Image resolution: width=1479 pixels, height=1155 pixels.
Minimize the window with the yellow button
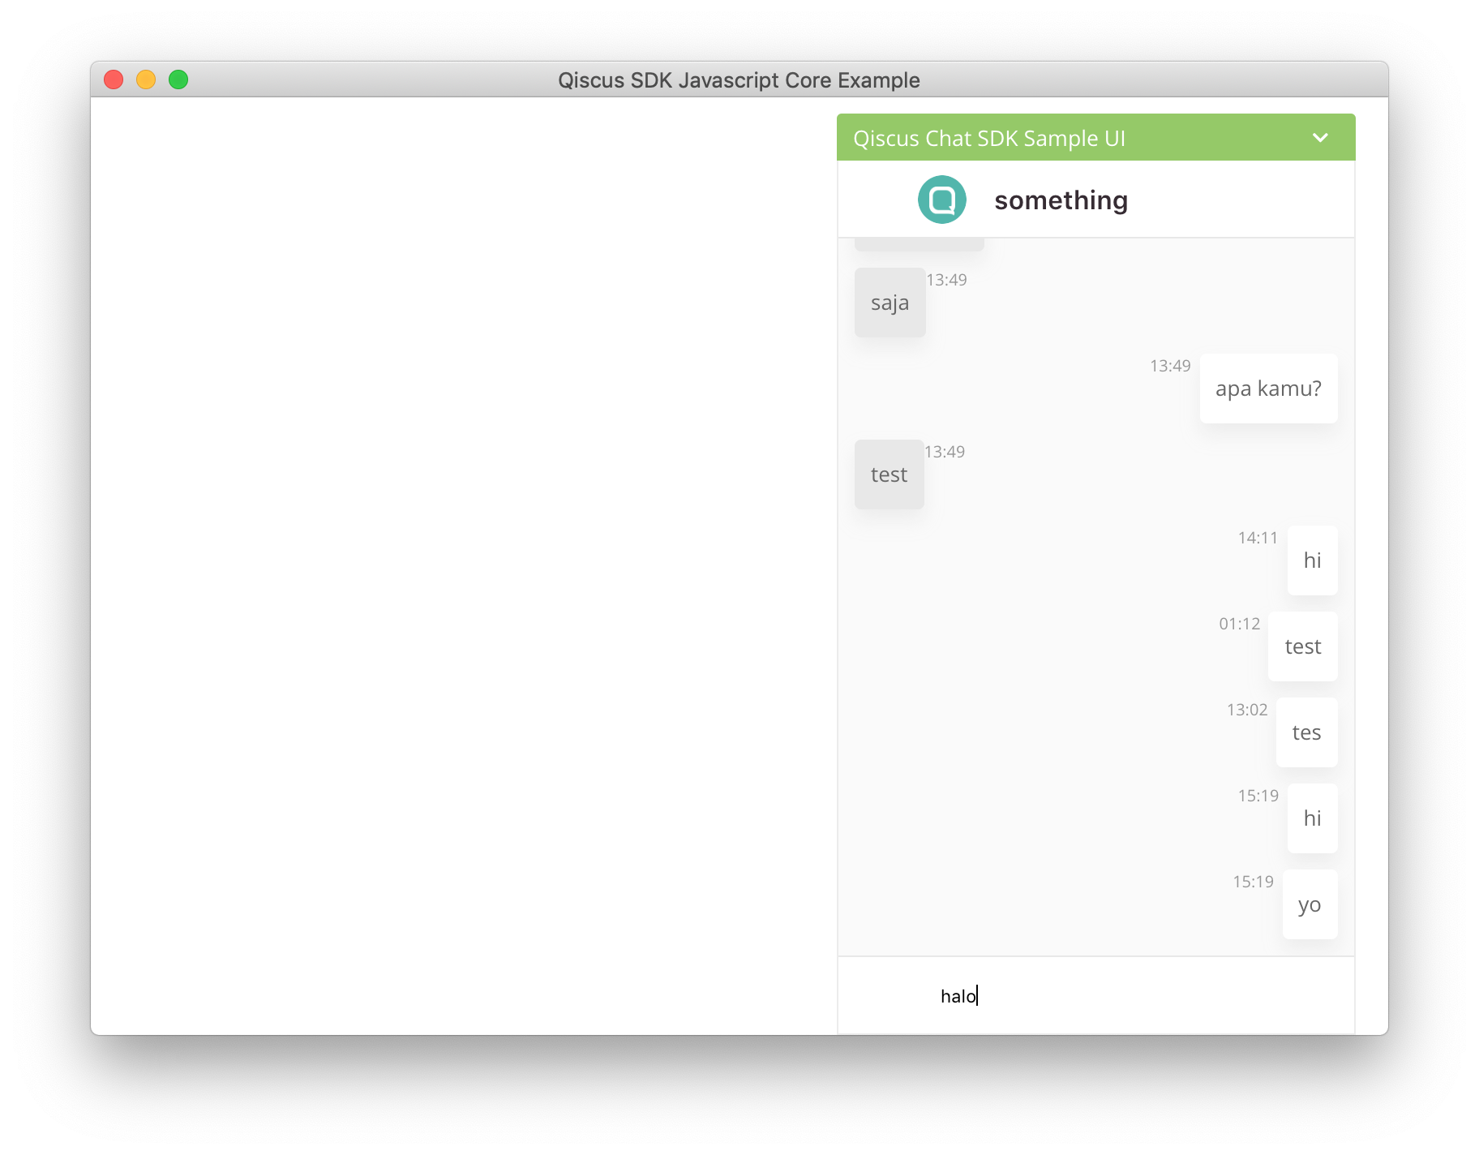pos(146,79)
